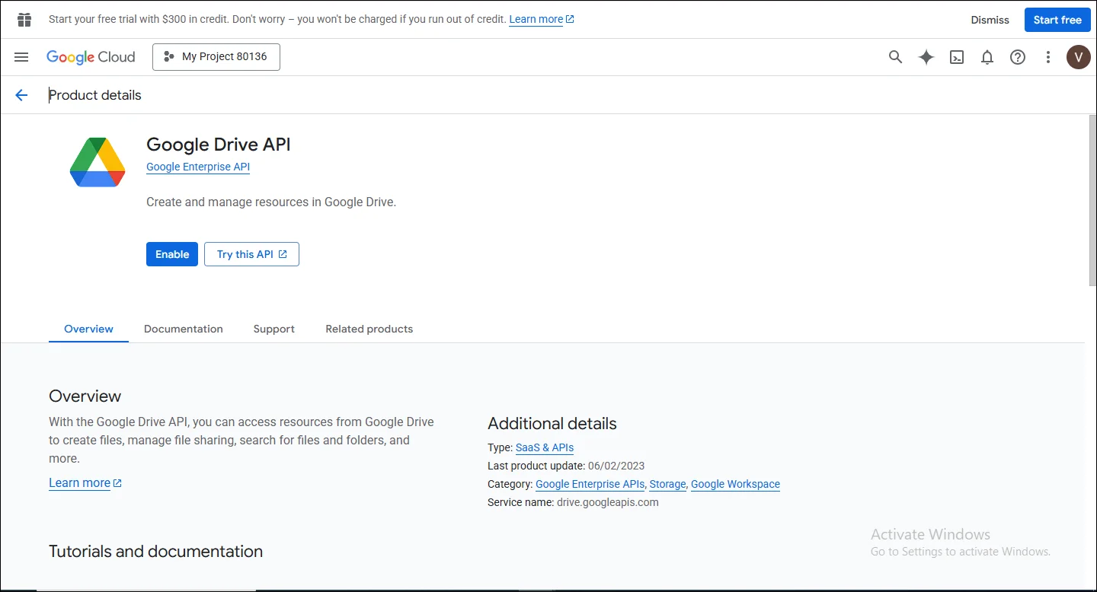The image size is (1097, 592).
Task: Switch to the Overview tab
Action: (x=88, y=329)
